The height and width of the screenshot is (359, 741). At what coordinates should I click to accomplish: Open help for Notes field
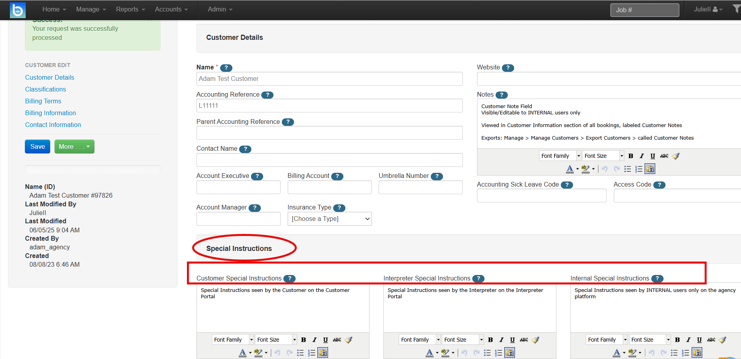[x=502, y=95]
